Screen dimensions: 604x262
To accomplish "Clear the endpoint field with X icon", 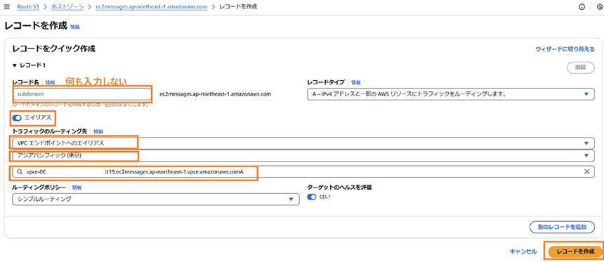I will (x=587, y=172).
